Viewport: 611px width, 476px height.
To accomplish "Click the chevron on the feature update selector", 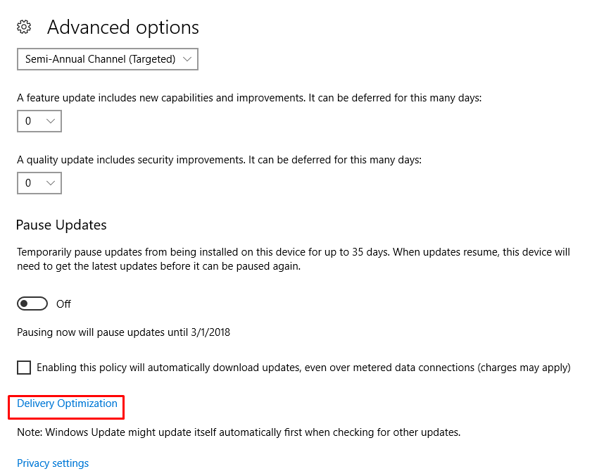I will click(51, 121).
